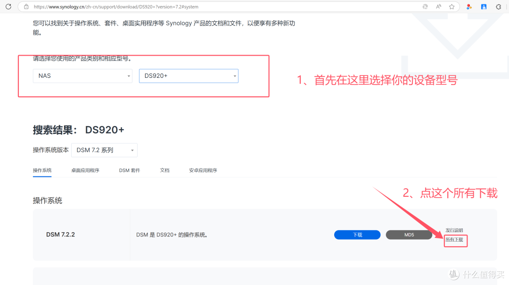The width and height of the screenshot is (509, 285).
Task: Open the browser settings gear icon
Action: 498,7
